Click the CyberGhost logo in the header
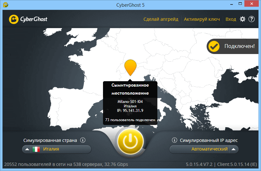The height and width of the screenshot is (171, 261). tap(28, 19)
